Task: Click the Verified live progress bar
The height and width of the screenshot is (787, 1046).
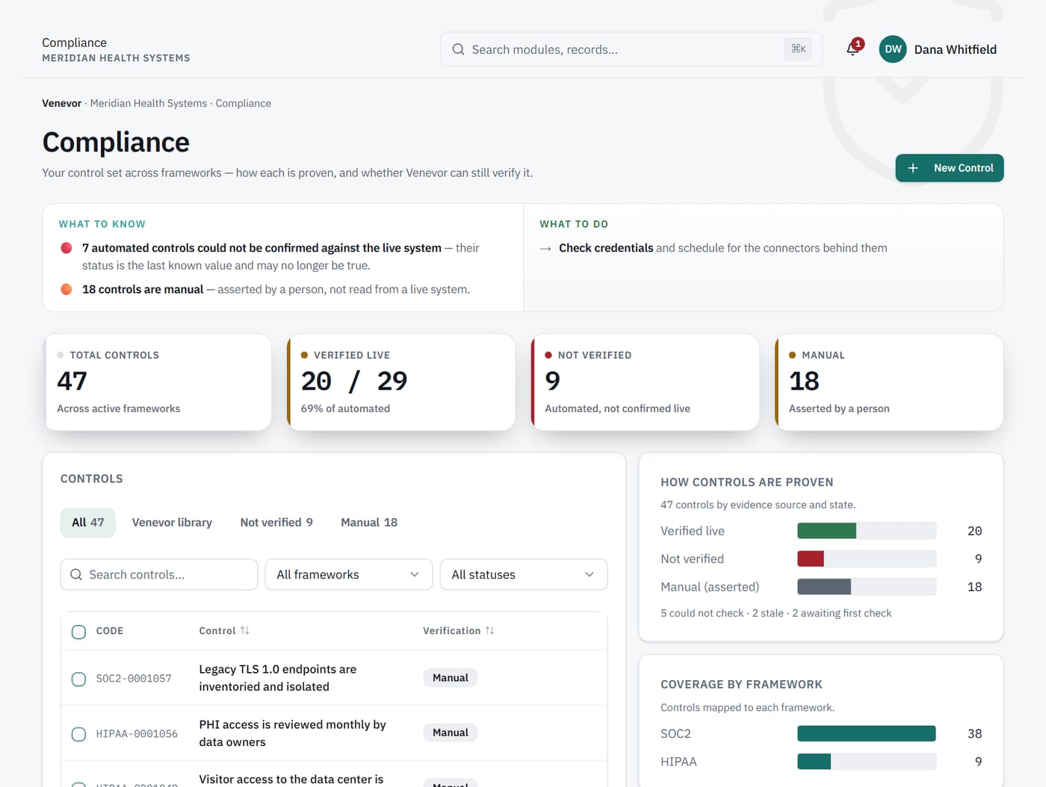Action: pyautogui.click(x=867, y=531)
